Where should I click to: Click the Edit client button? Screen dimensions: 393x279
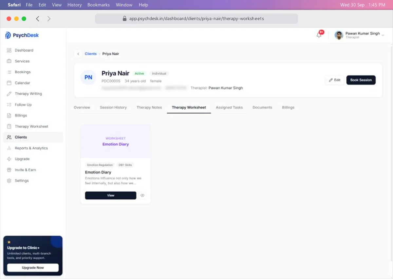click(335, 80)
